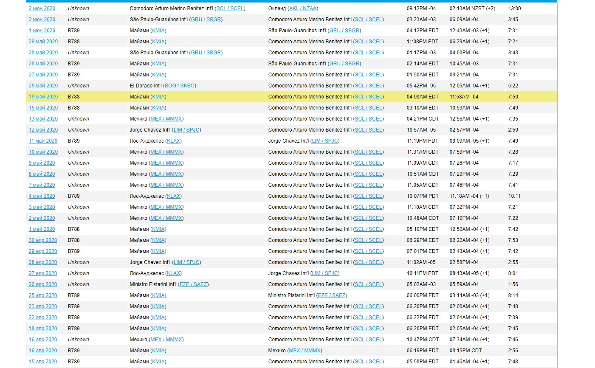Open the 4 май 2020 flight

[x=42, y=196]
